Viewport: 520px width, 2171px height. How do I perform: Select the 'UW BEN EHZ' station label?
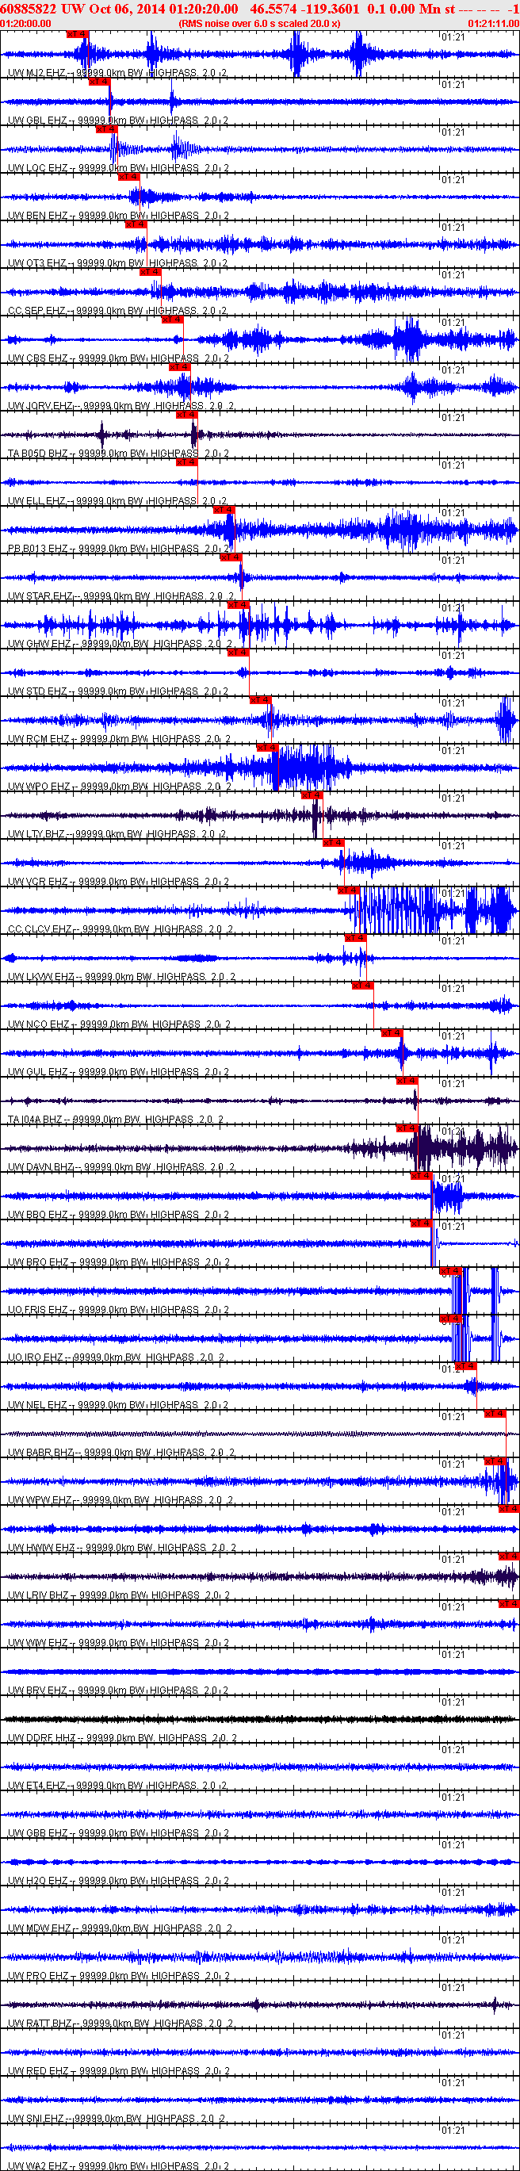pyautogui.click(x=37, y=216)
